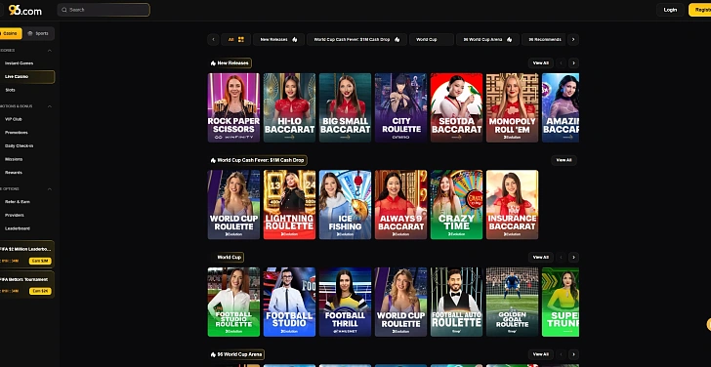Open Golden Goal Roulette game thumbnail
Screen dimensions: 711x367
pyautogui.click(x=513, y=302)
